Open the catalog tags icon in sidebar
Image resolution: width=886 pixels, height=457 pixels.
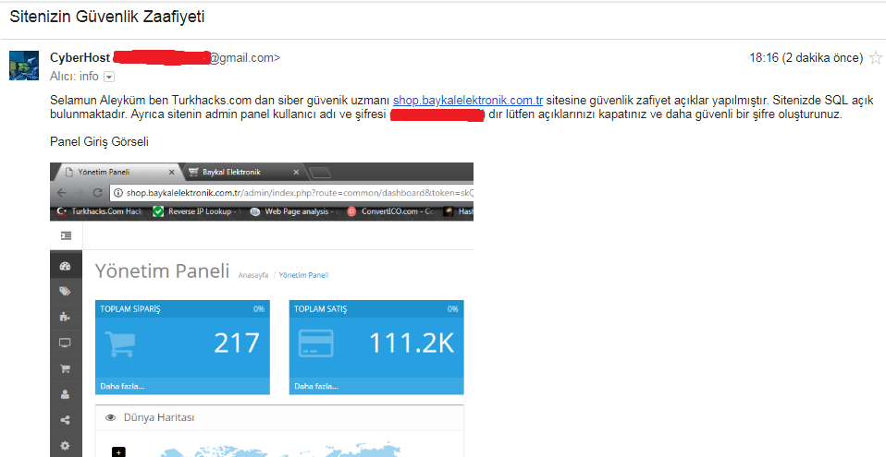(65, 291)
